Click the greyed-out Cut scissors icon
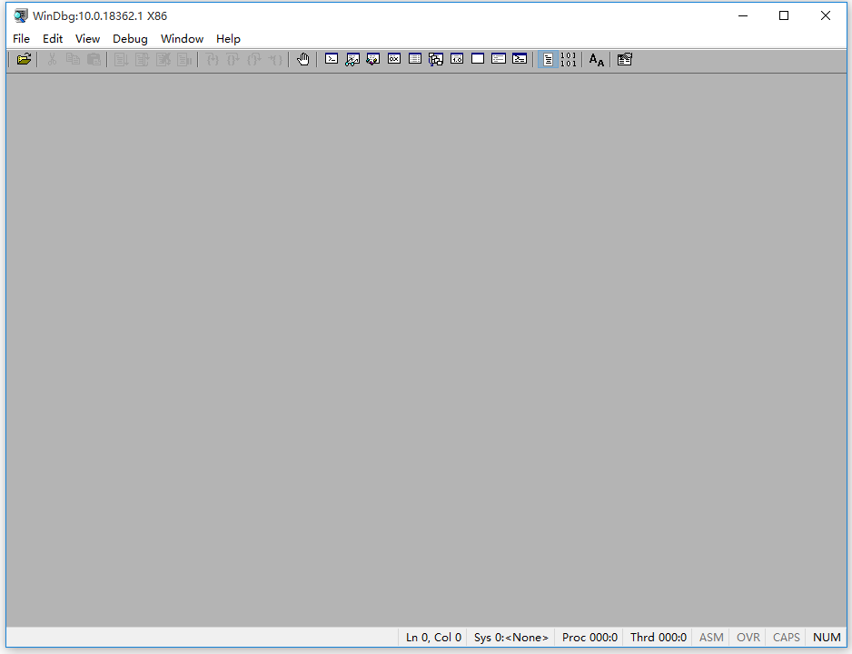852x654 pixels. pyautogui.click(x=52, y=59)
